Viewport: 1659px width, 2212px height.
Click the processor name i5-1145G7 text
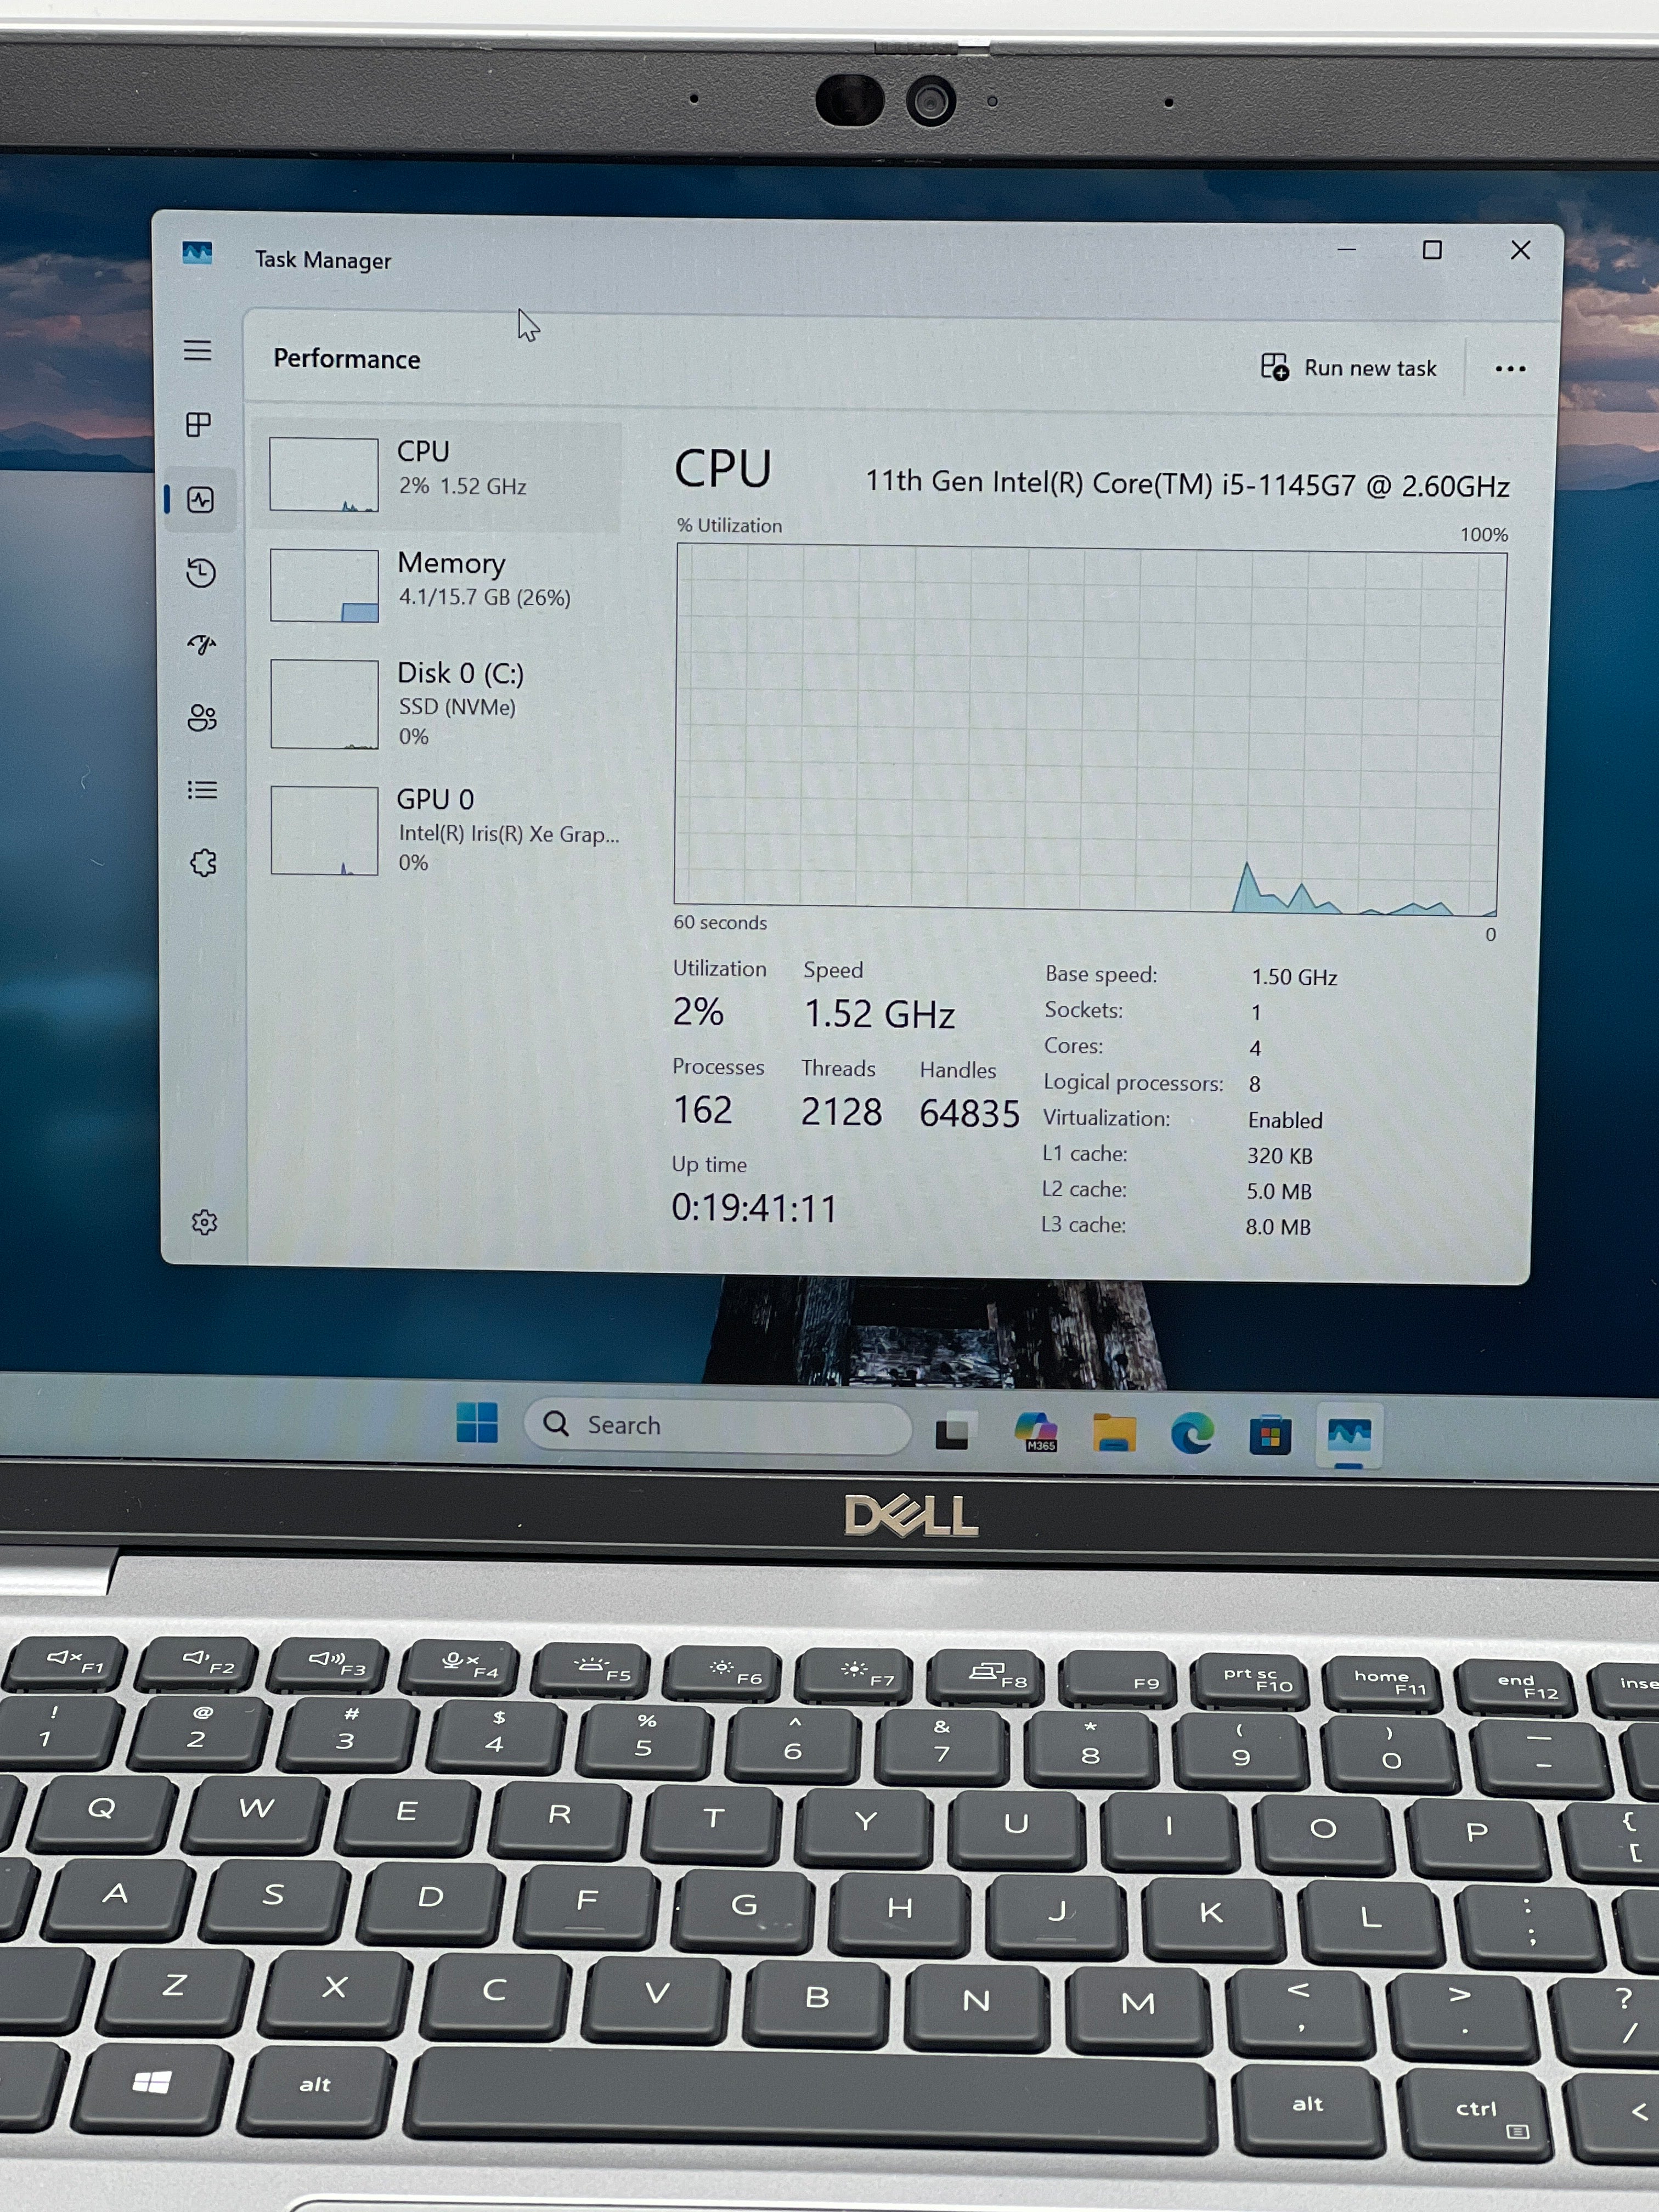pos(1187,483)
